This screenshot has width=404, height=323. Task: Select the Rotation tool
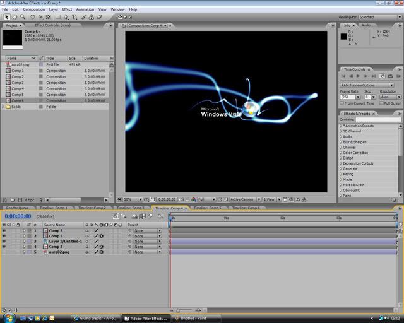32,17
